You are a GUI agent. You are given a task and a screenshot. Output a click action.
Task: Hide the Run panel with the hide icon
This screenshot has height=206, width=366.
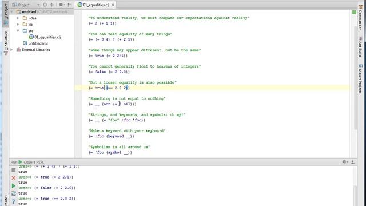(x=353, y=162)
